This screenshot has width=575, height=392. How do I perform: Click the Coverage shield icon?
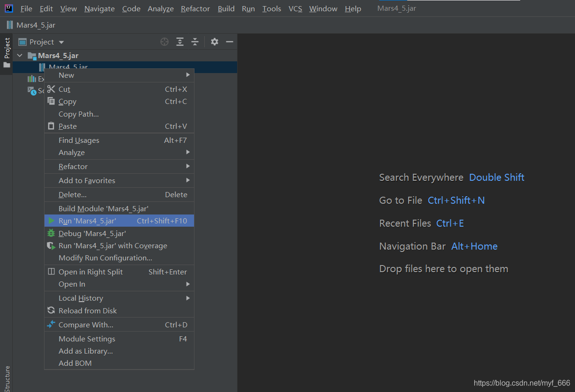coord(51,245)
